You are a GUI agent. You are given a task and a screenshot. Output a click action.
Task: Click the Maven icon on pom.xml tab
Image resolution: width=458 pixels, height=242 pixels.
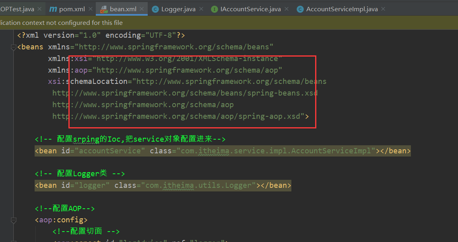tap(53, 9)
